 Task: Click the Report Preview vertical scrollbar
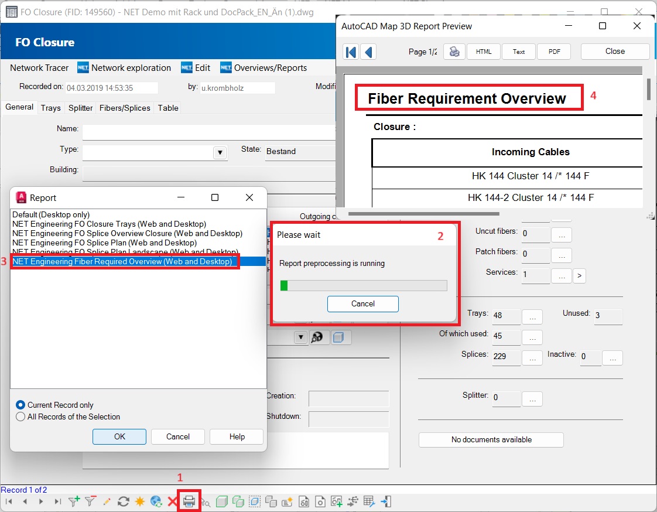[649, 89]
